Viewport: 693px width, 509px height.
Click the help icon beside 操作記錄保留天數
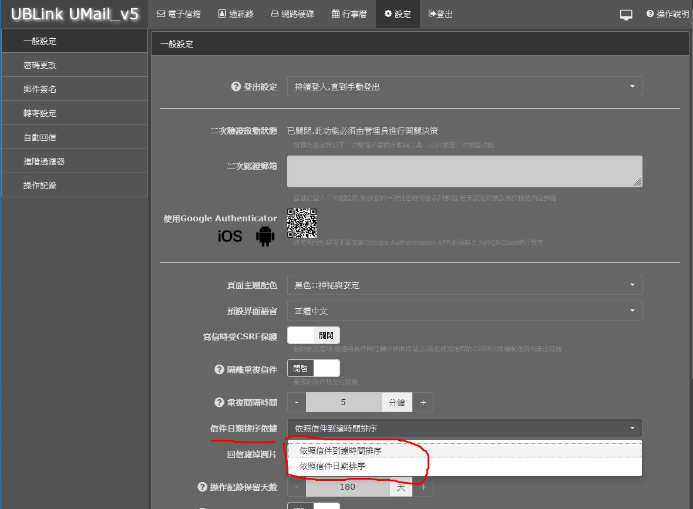point(202,487)
